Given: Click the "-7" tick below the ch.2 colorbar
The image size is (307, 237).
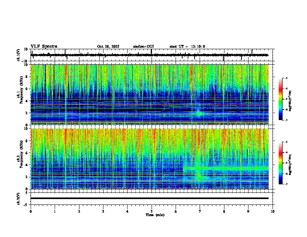Looking at the screenshot, I should (286, 184).
